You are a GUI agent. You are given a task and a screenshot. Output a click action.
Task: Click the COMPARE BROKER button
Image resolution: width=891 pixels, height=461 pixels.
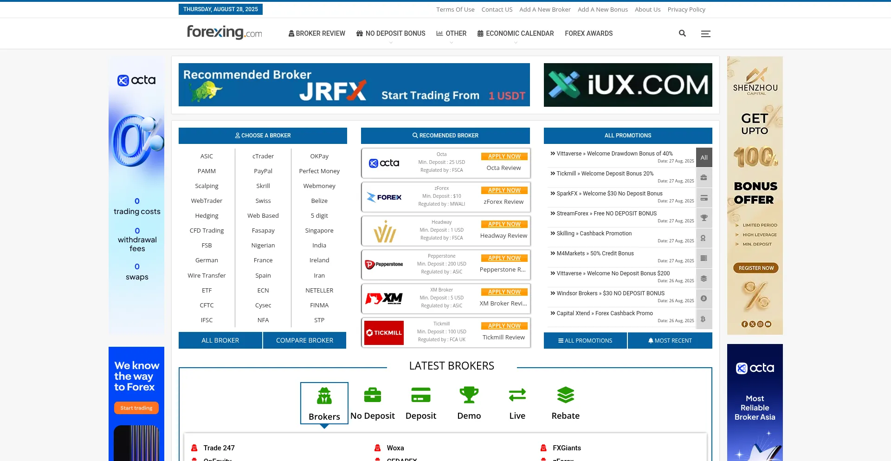304,340
